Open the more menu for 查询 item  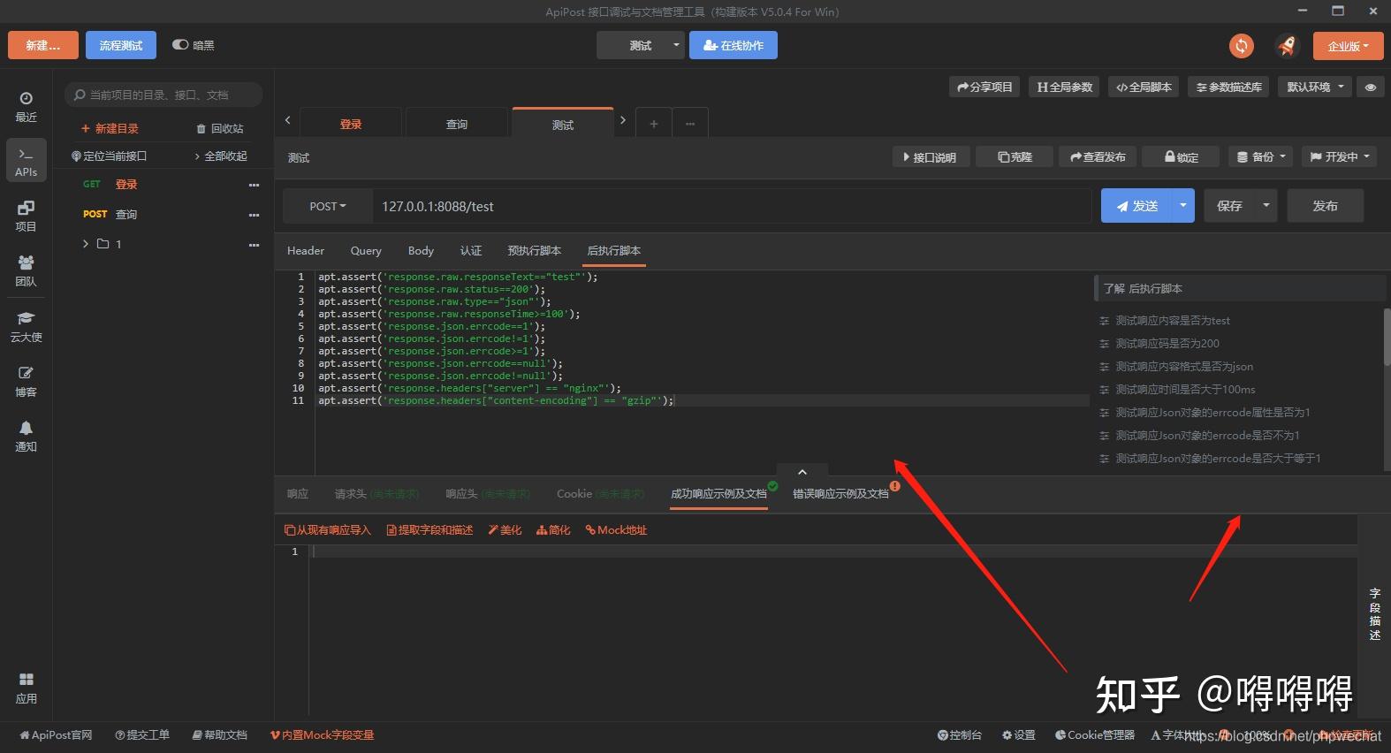254,215
